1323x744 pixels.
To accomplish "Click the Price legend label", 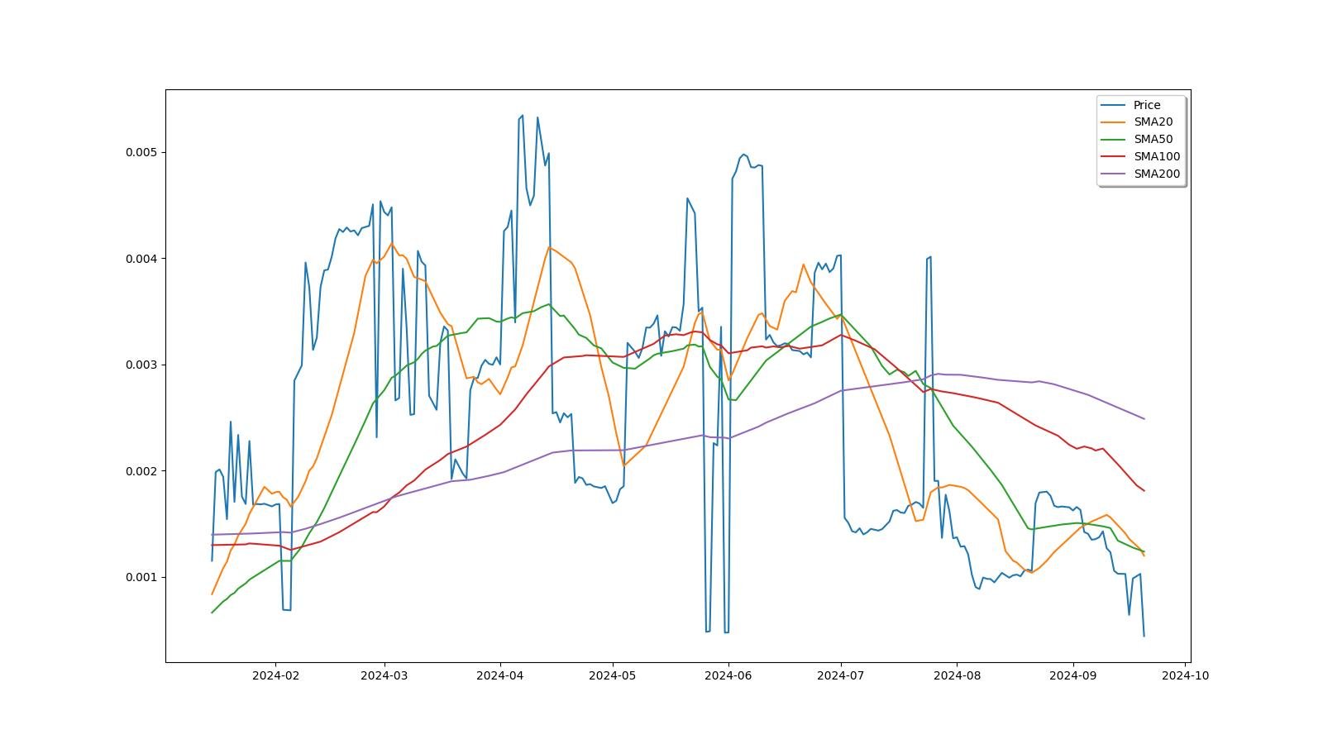I will click(x=1146, y=105).
